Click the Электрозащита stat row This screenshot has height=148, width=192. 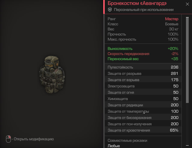(143, 86)
